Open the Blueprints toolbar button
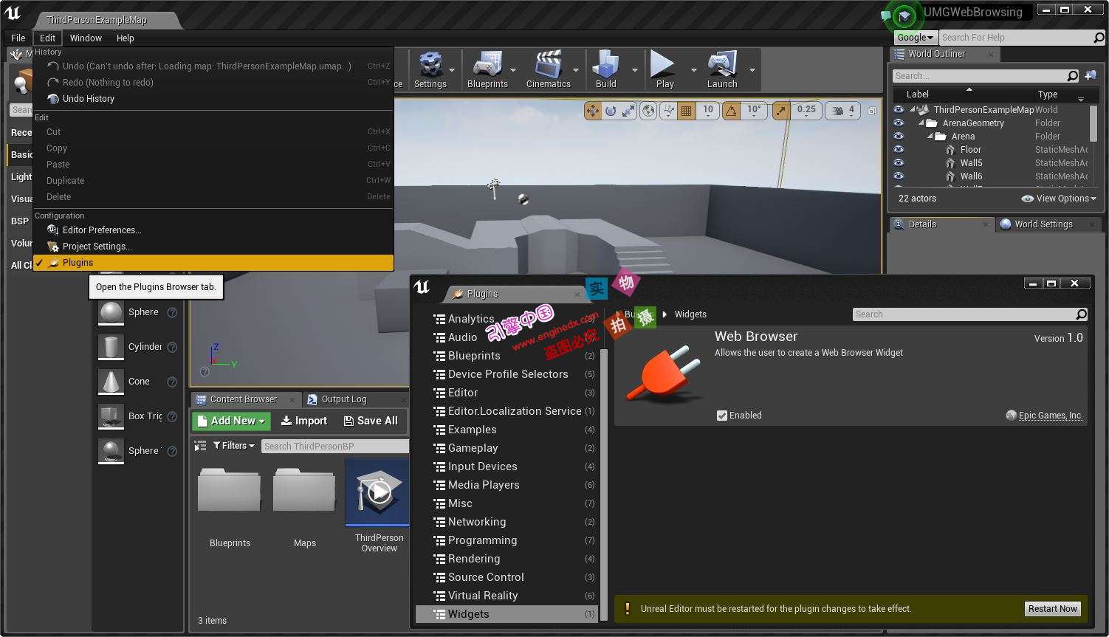The width and height of the screenshot is (1109, 637). coord(487,71)
